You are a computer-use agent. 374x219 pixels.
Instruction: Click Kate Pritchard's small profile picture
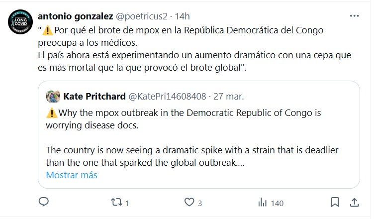(x=53, y=95)
